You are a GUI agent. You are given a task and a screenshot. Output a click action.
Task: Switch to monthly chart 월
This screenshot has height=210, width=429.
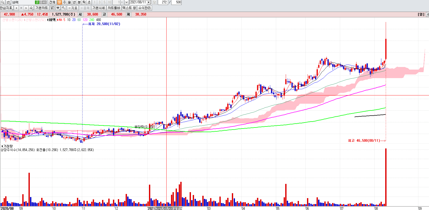69,2
